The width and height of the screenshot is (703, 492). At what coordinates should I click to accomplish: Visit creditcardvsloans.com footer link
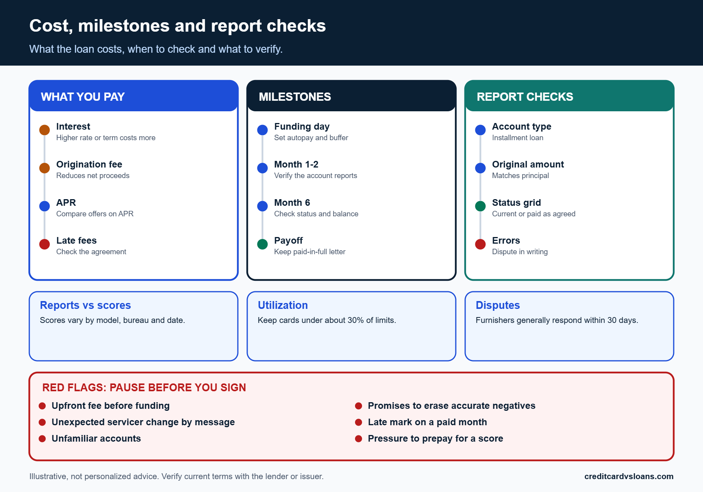pos(629,476)
